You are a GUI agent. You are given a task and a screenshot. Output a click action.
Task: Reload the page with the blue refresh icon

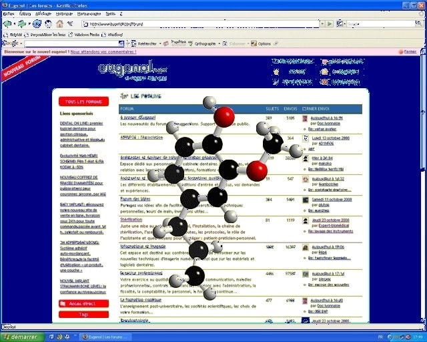37,24
